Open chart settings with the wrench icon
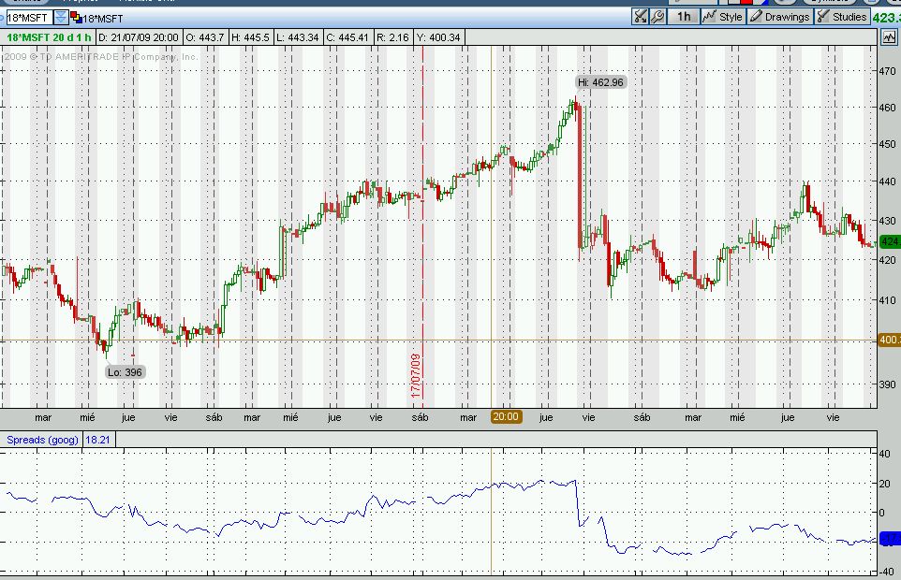Image resolution: width=901 pixels, height=580 pixels. coord(657,17)
